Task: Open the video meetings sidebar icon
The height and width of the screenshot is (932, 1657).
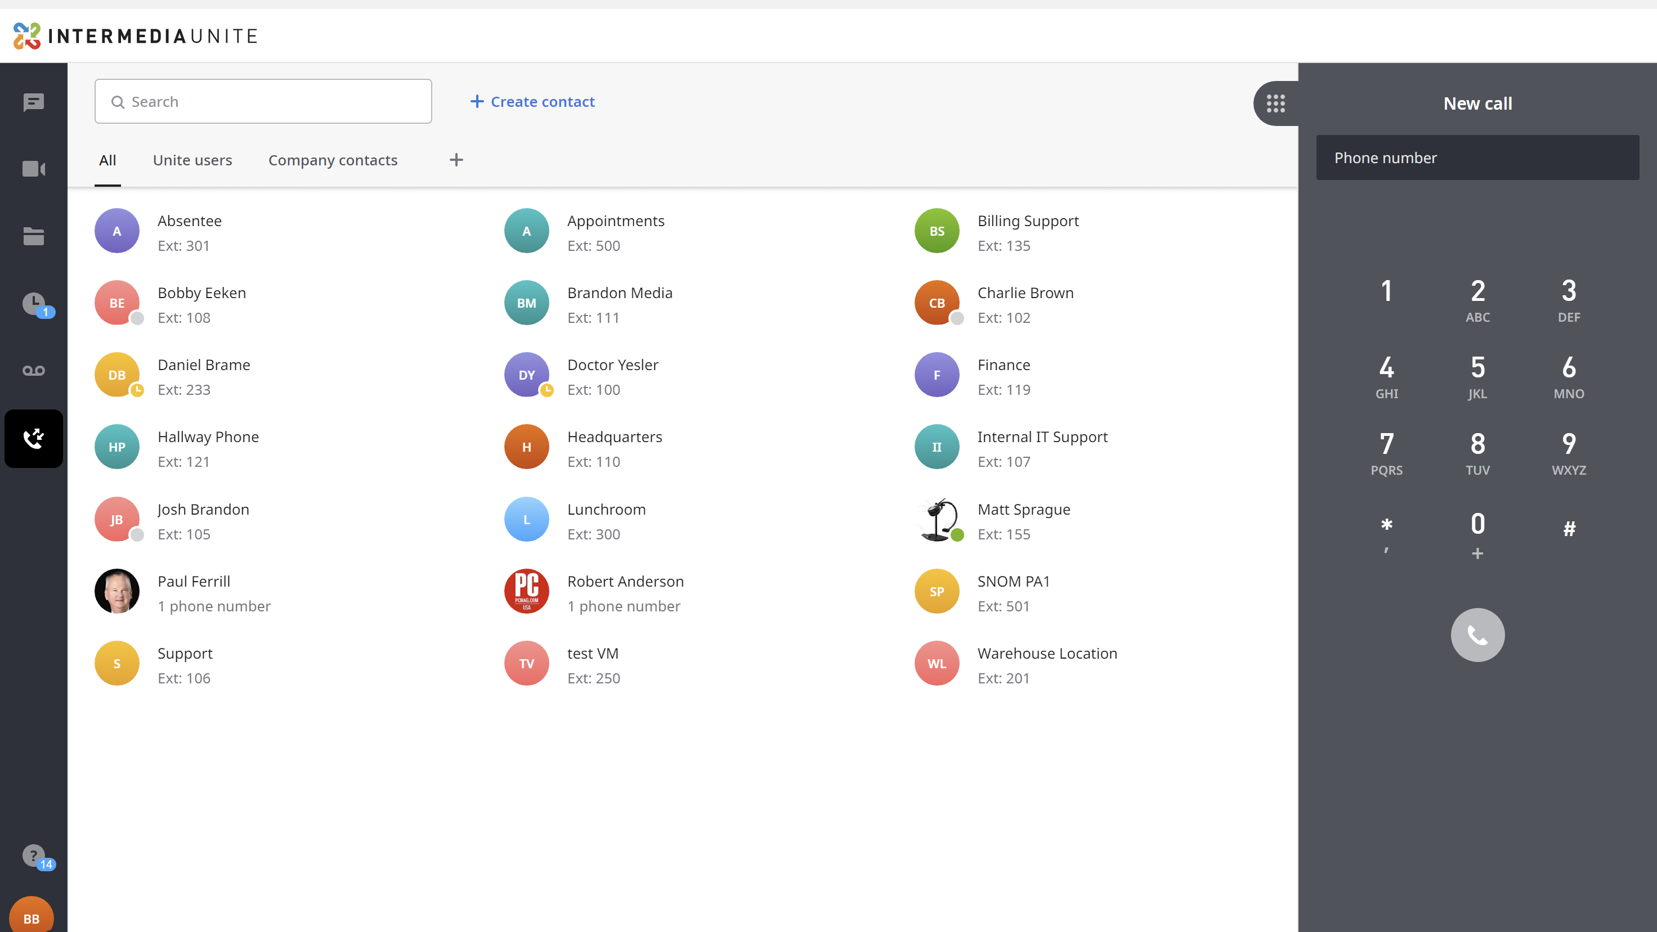Action: pyautogui.click(x=33, y=169)
